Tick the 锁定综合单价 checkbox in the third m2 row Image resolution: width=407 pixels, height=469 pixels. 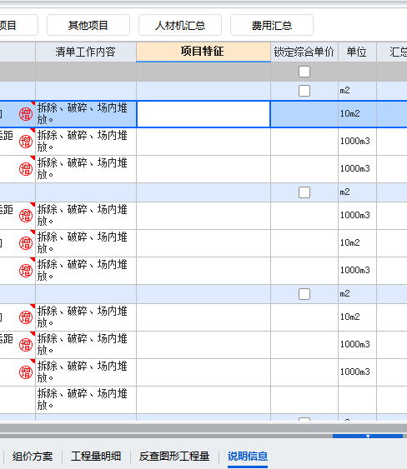(x=304, y=294)
